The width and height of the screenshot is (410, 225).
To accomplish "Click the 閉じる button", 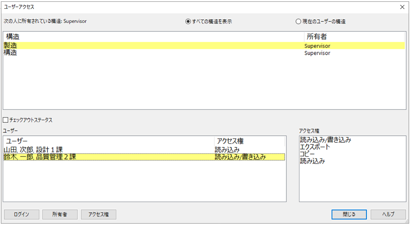I will 349,214.
